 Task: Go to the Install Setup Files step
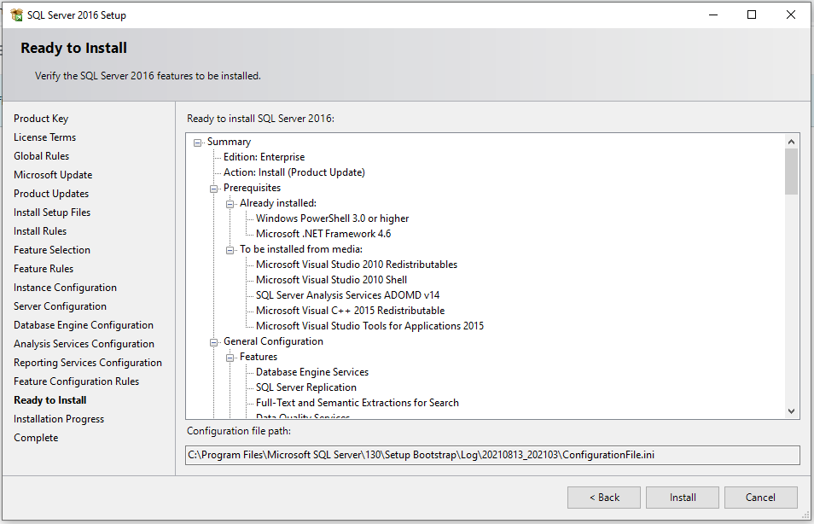[x=52, y=213]
